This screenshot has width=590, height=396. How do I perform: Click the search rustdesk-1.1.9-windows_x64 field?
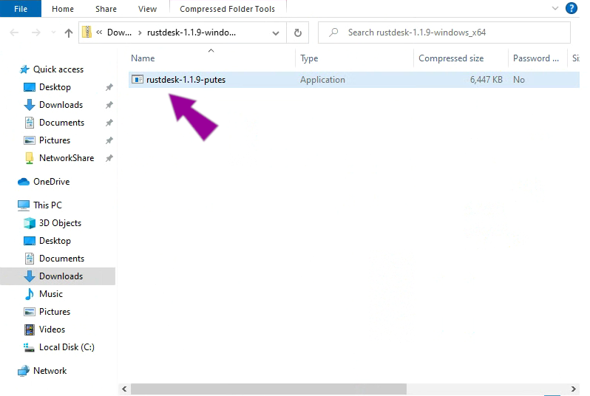451,33
